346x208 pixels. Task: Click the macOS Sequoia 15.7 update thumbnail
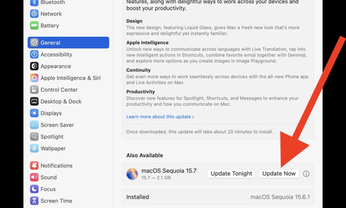click(x=132, y=174)
